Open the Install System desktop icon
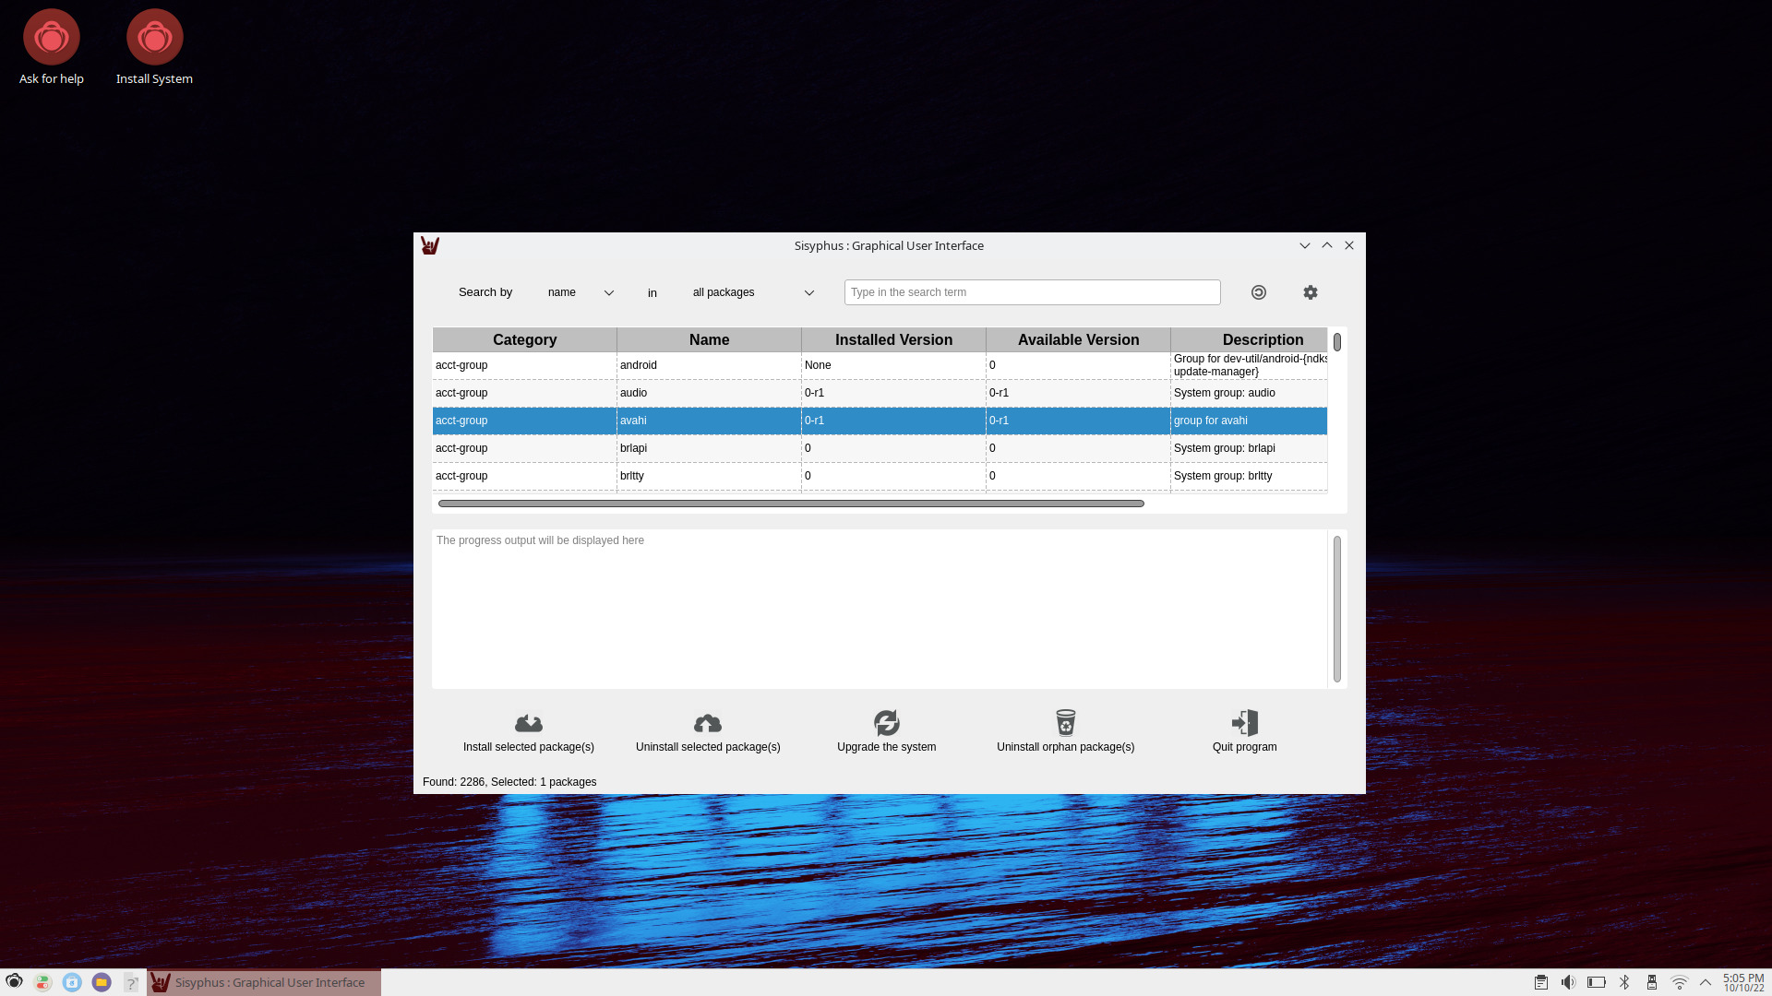The width and height of the screenshot is (1772, 996). (154, 39)
